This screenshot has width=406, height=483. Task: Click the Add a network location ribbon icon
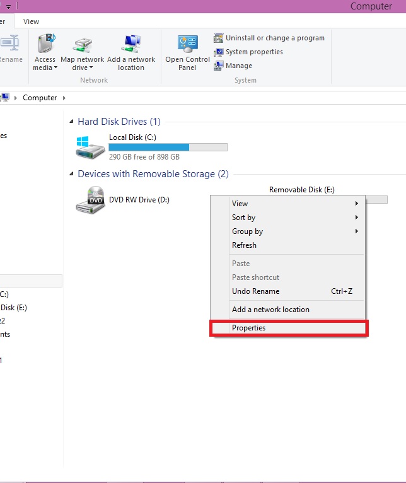pos(131,44)
